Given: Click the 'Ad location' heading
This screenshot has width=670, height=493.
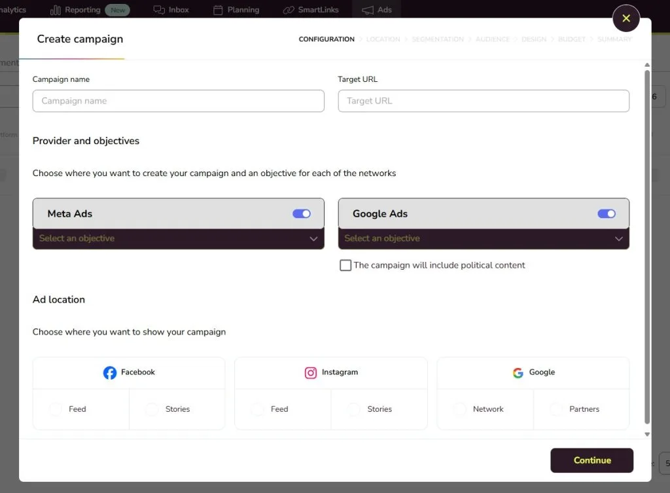Looking at the screenshot, I should (x=59, y=300).
